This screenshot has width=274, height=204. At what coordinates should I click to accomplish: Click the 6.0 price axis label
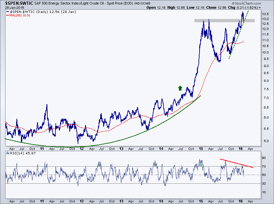(x=266, y=117)
